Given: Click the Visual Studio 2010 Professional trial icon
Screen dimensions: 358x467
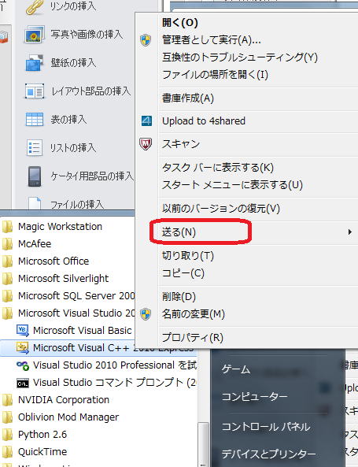Looking at the screenshot, I should point(23,365).
